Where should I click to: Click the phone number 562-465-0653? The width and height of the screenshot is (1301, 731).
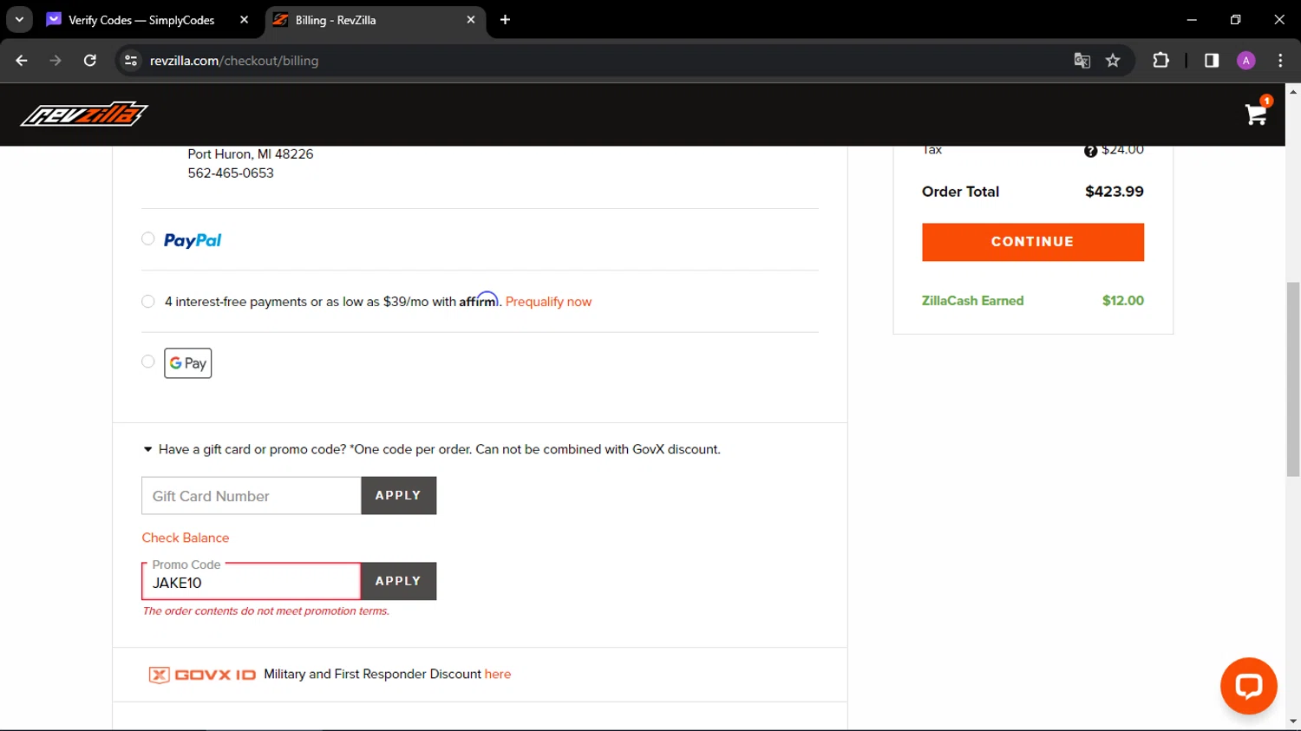pyautogui.click(x=231, y=173)
